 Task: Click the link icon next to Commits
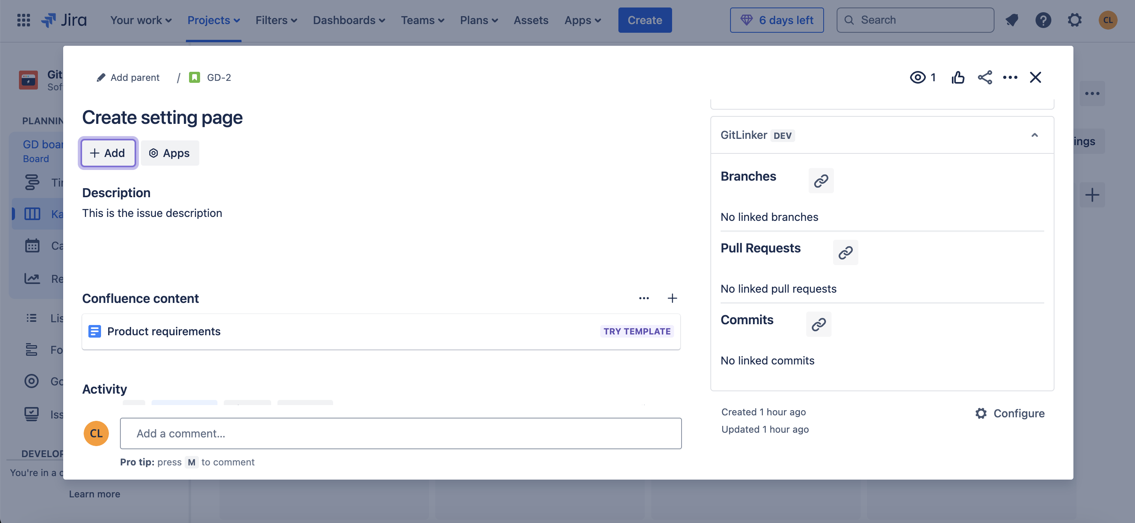(x=818, y=325)
